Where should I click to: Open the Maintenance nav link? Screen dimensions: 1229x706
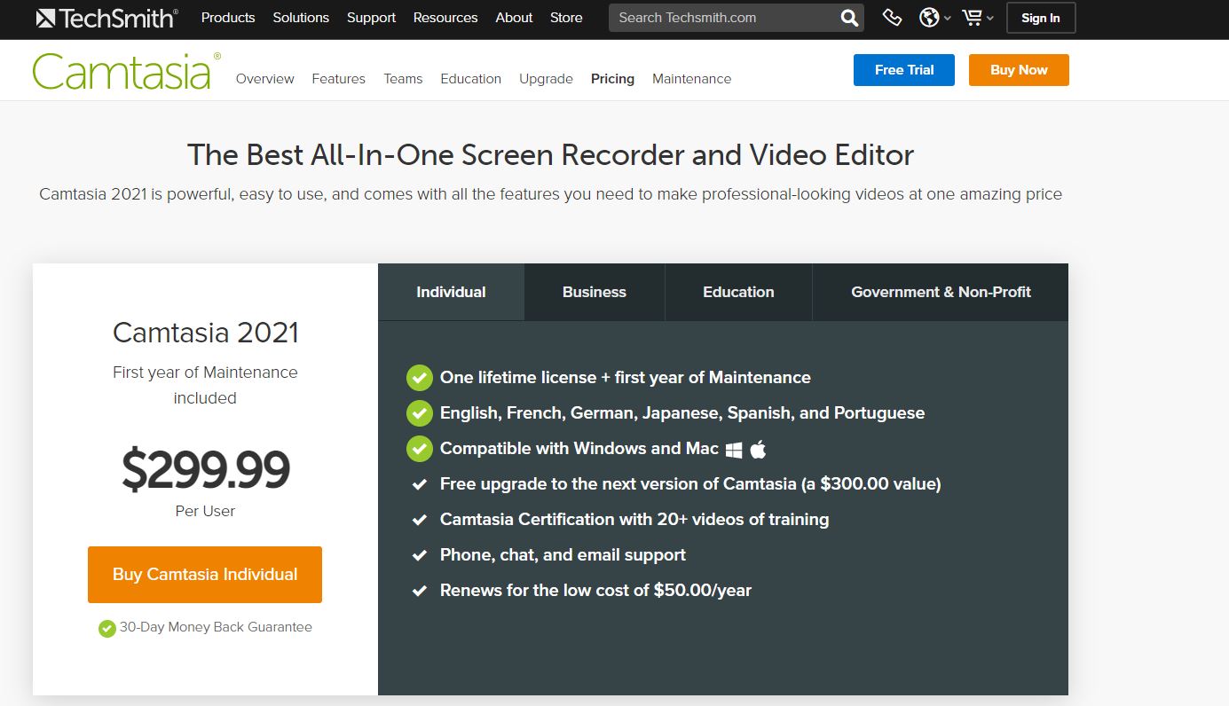pos(692,79)
